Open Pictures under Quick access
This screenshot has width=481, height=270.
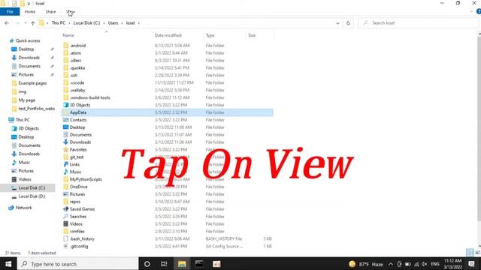26,75
